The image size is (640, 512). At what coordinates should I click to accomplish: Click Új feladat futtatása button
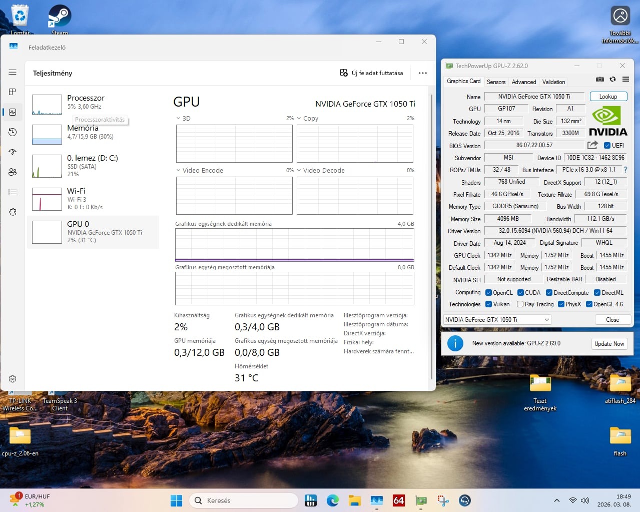(371, 73)
